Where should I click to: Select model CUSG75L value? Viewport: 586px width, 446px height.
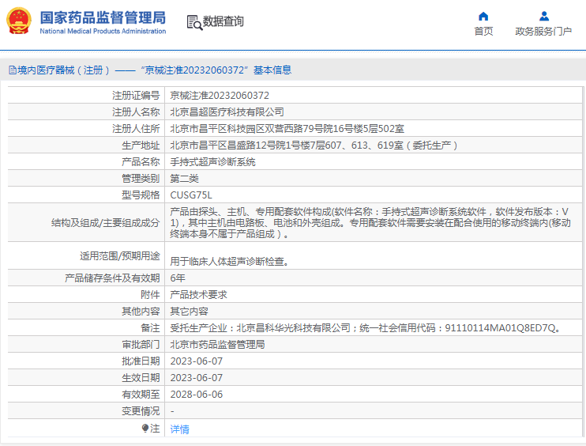[x=191, y=195]
